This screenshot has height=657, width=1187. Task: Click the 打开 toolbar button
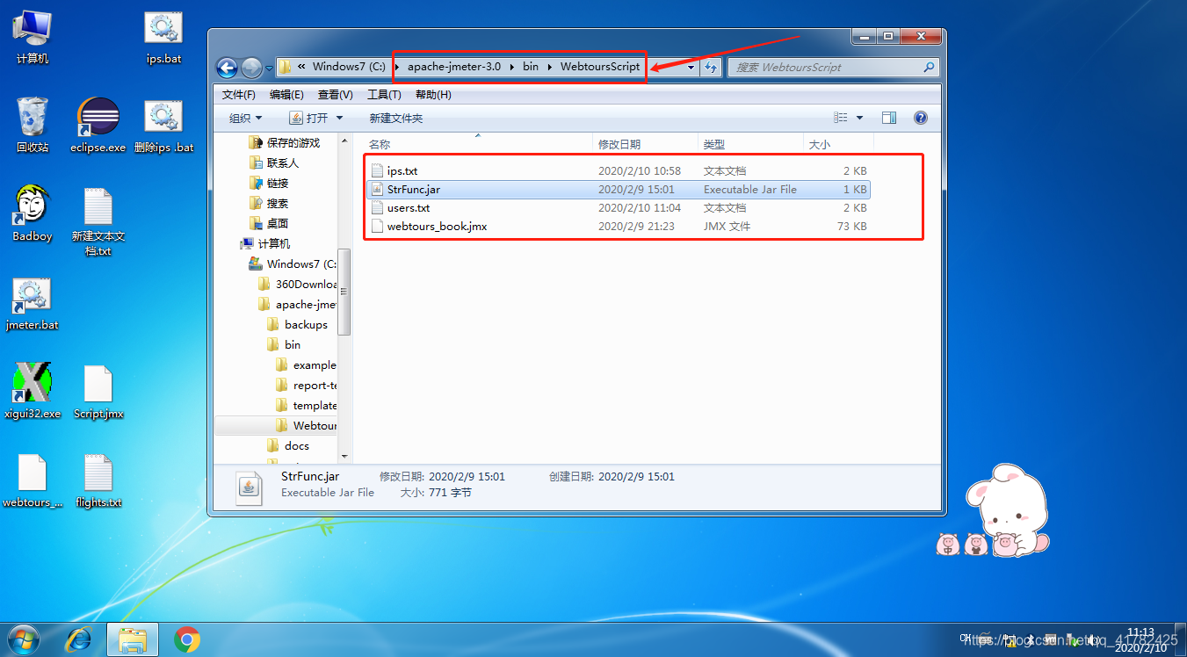click(310, 118)
